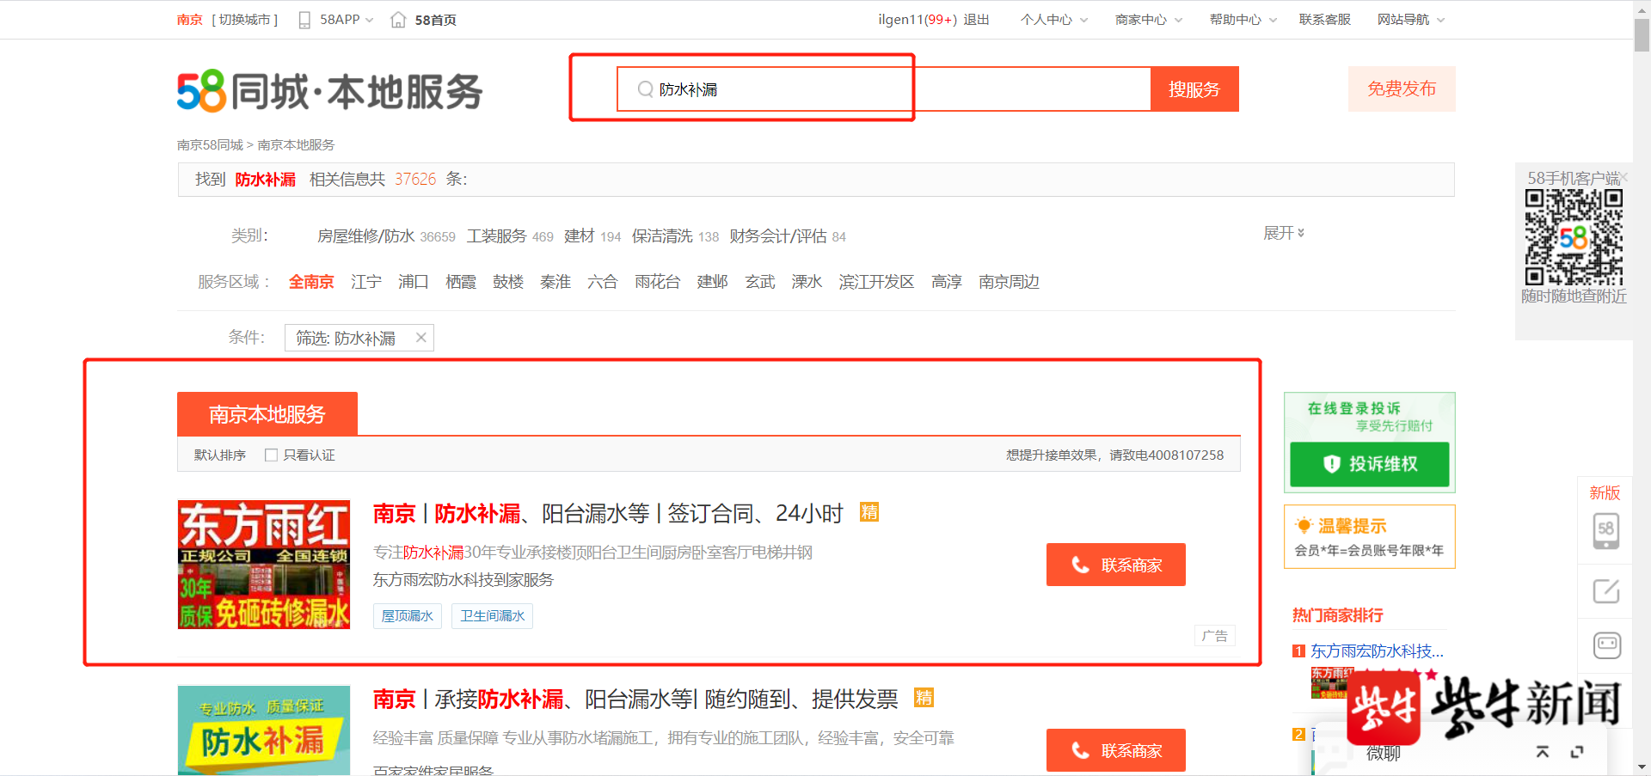Click the 投诉维权 button
1651x776 pixels.
coord(1370,464)
